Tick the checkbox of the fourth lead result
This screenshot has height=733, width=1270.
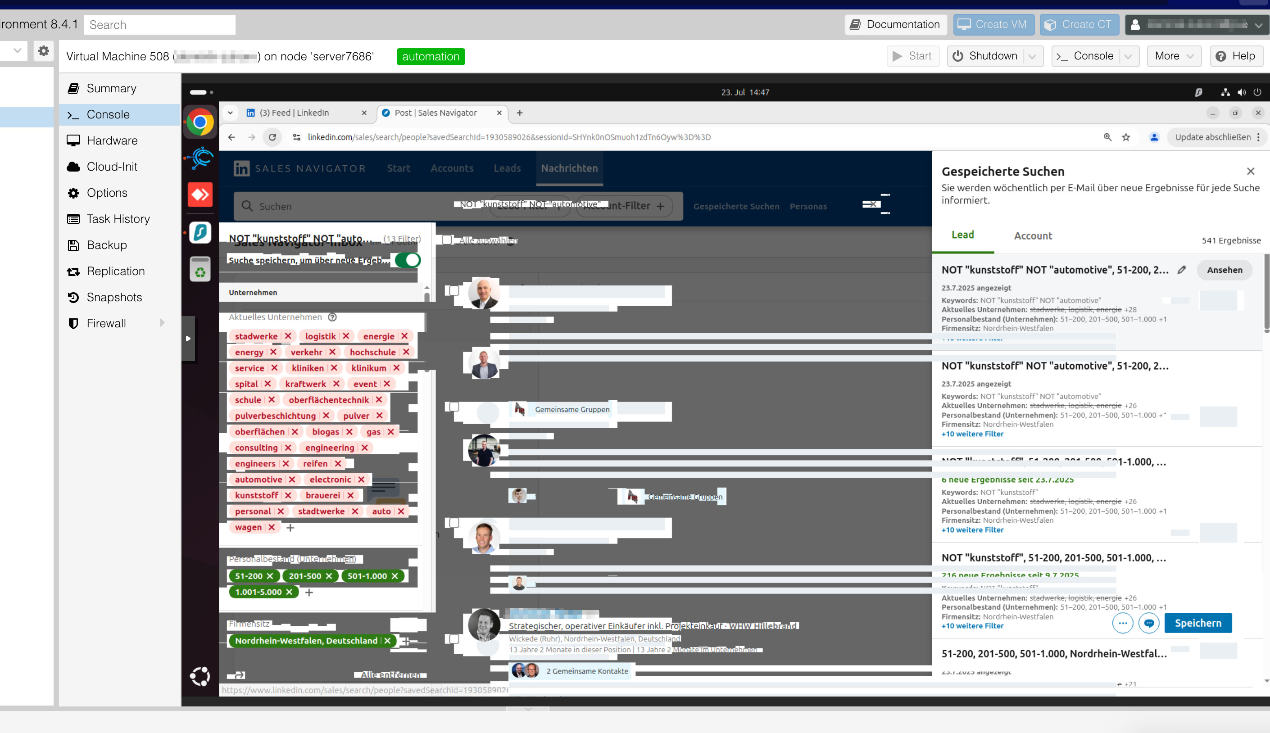coord(454,523)
